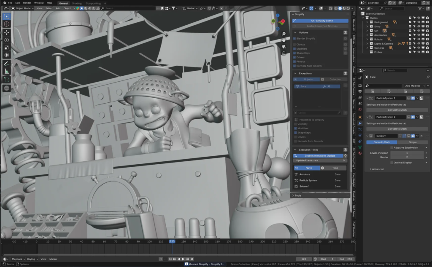Viewport: 432px width, 267px height.
Task: Toggle Shape Keys in Properties to Simplify
Action: [x=296, y=133]
